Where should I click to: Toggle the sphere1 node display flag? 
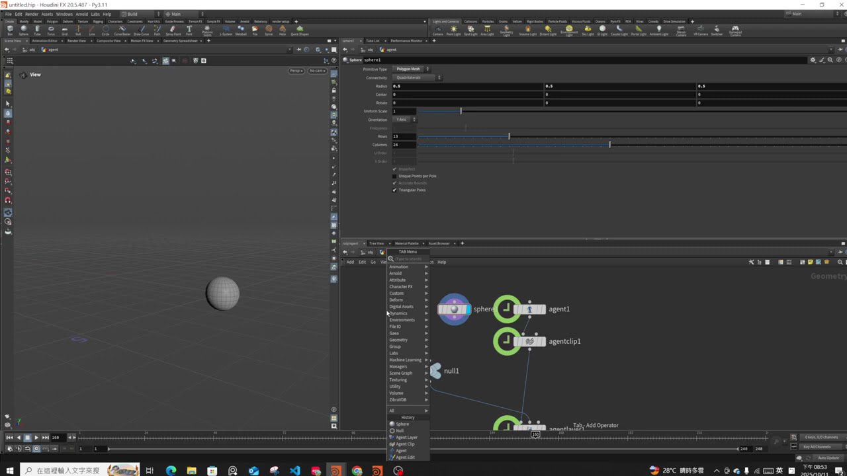(x=467, y=309)
